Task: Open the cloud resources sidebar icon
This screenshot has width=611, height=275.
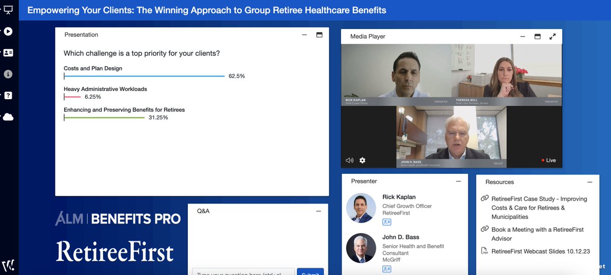Action: [8, 117]
